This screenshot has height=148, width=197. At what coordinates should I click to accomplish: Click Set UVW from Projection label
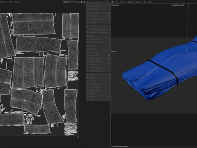[98, 13]
